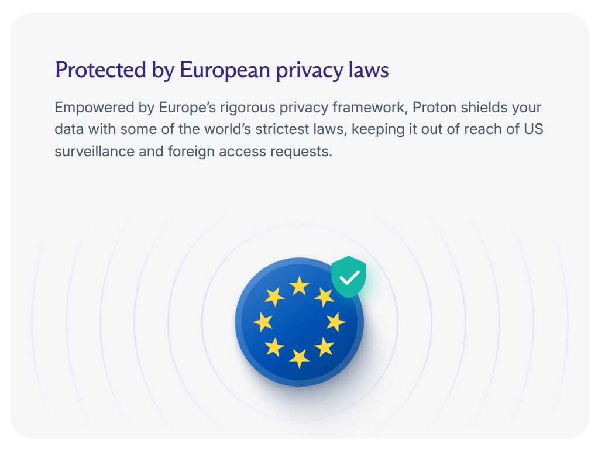Screen dimensions: 598x451
Task: Click the leftmost yellow star on the flag
Action: (x=263, y=322)
